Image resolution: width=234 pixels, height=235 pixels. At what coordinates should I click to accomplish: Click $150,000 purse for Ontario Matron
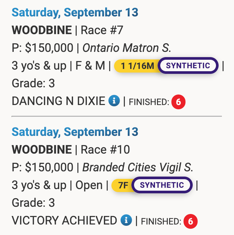pos(49,48)
